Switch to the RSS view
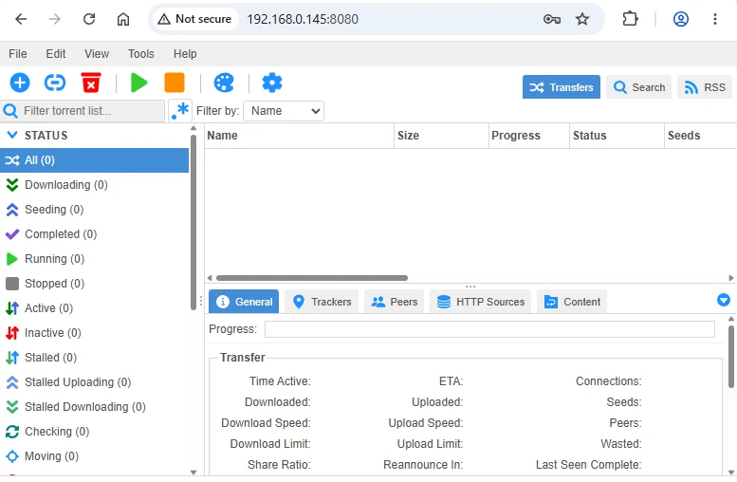The height and width of the screenshot is (482, 737). pos(705,87)
